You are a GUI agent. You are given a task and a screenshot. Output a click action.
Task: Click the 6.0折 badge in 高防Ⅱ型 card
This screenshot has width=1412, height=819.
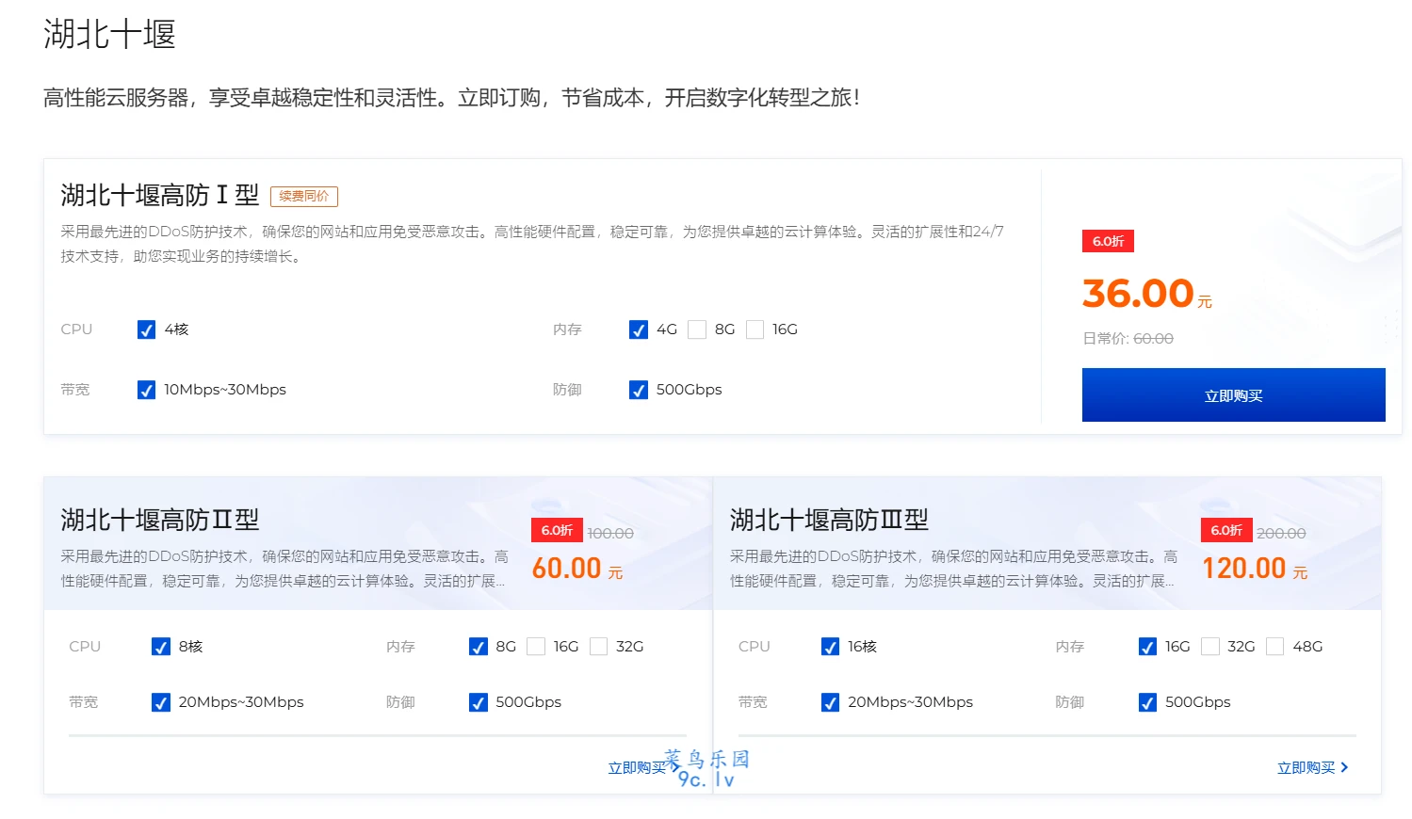tap(557, 530)
